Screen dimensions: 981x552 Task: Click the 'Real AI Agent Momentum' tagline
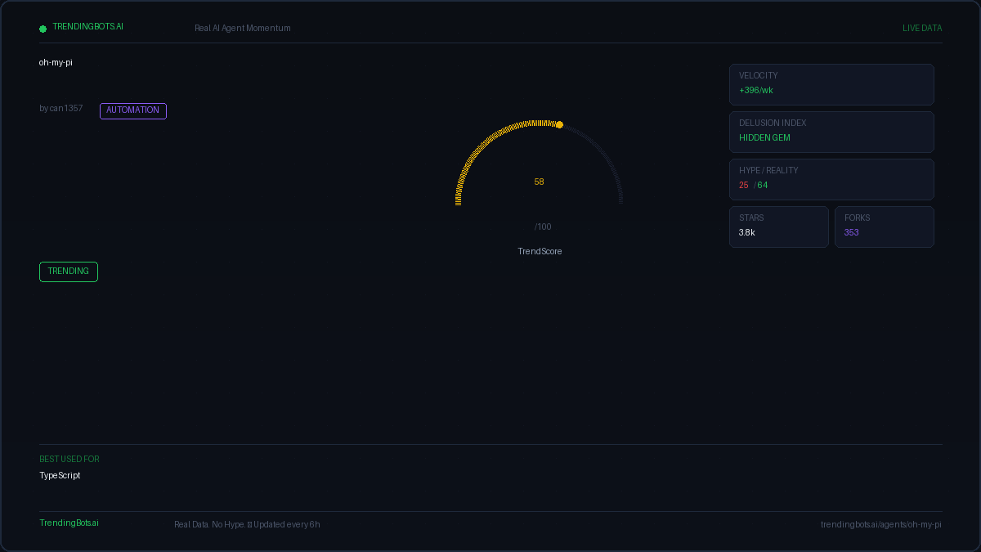coord(243,29)
